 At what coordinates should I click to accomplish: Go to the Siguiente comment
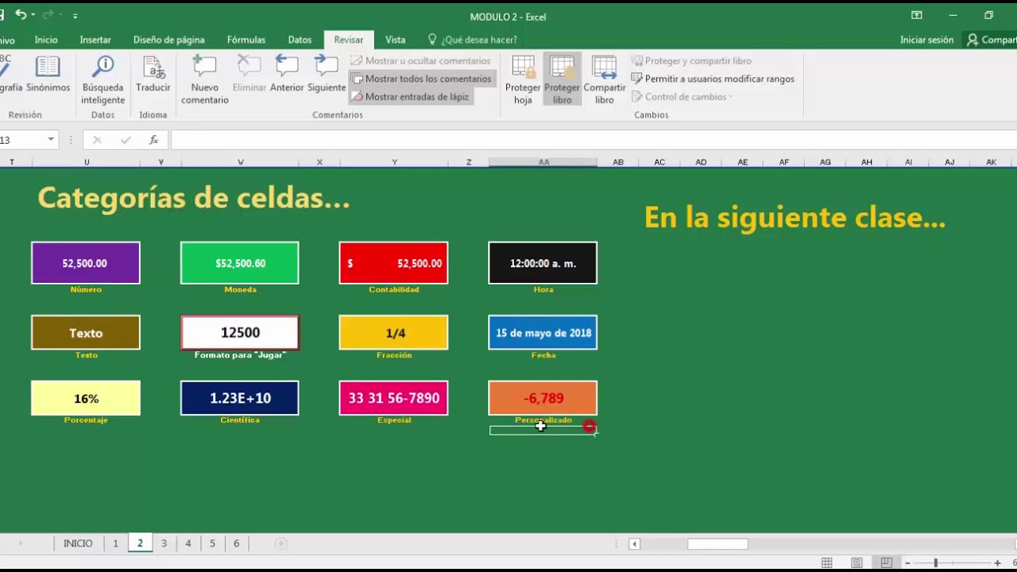pos(327,75)
